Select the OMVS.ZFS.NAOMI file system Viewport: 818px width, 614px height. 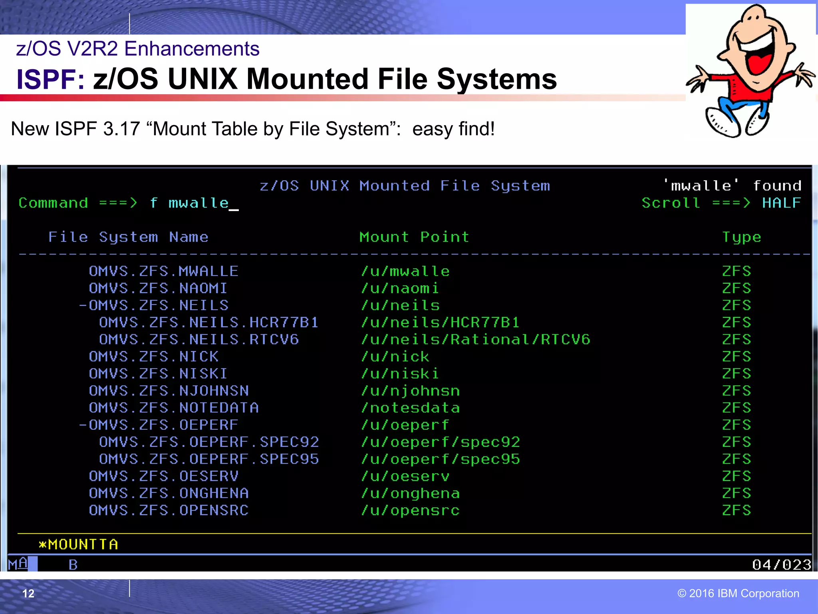click(158, 289)
